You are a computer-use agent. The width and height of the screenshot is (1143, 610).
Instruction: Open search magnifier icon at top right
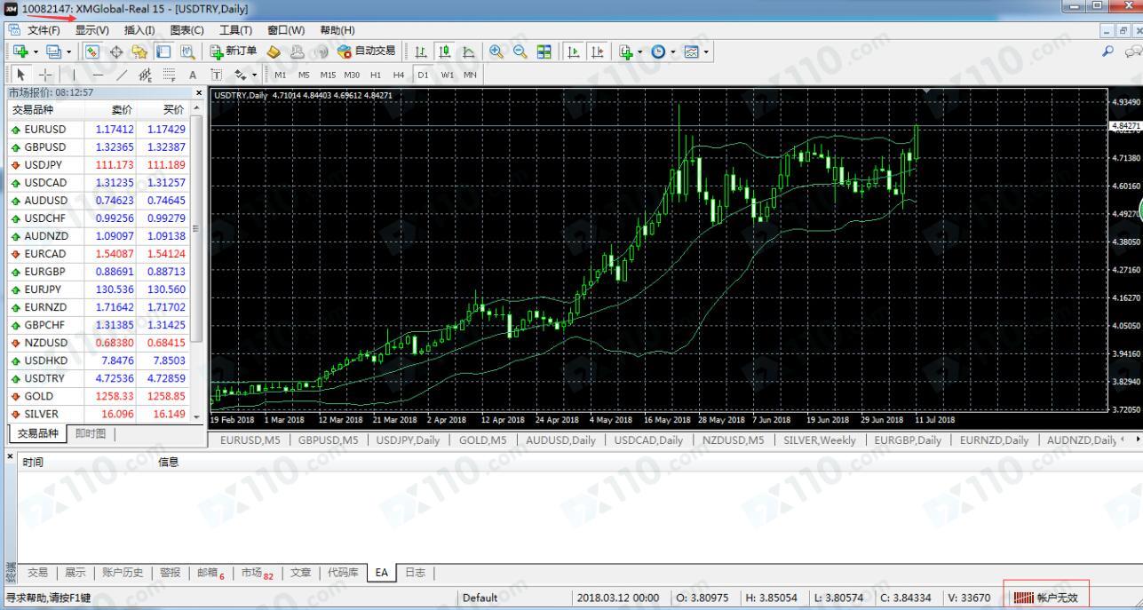click(1107, 51)
